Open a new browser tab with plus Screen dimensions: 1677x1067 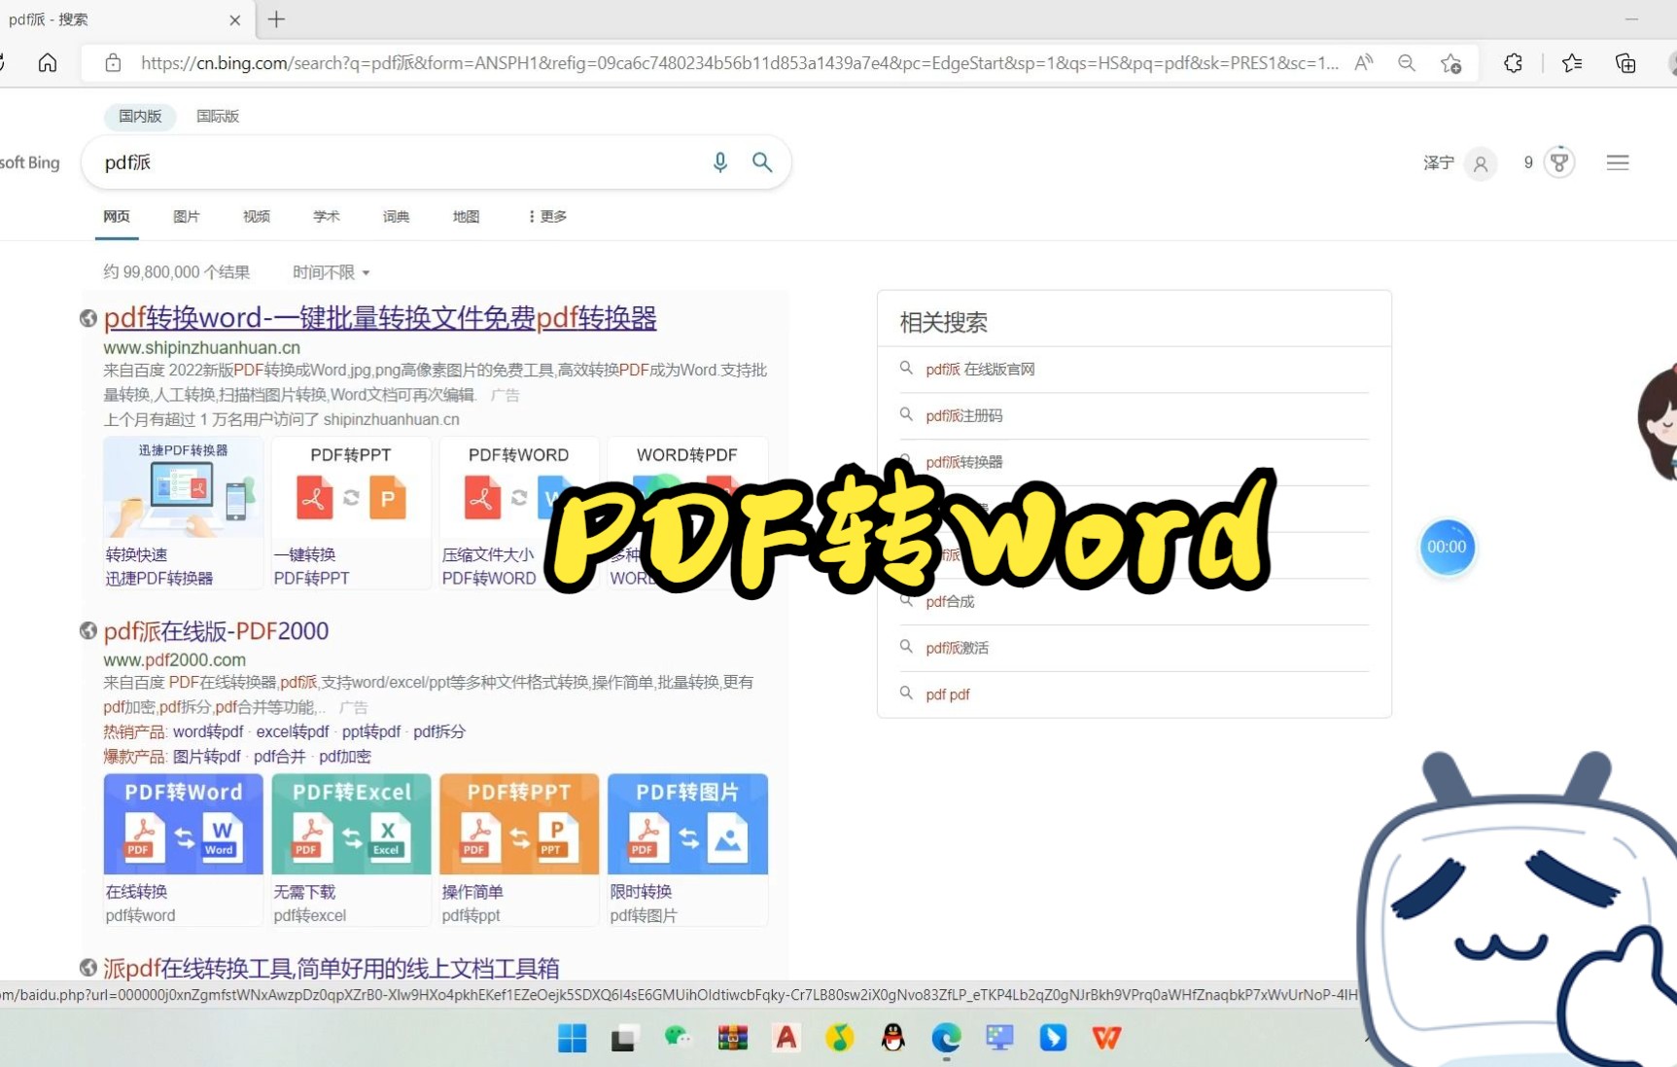click(276, 19)
